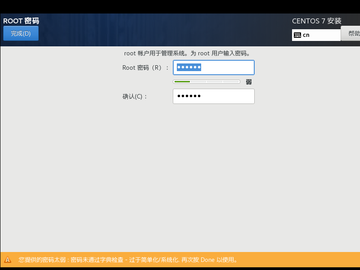The image size is (360, 270).
Task: Focus the Root 密码 password field
Action: click(x=213, y=67)
